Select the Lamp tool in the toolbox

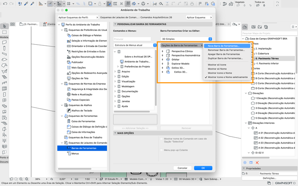(x=4, y=141)
